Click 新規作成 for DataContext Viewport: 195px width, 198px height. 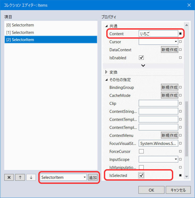[169, 50]
